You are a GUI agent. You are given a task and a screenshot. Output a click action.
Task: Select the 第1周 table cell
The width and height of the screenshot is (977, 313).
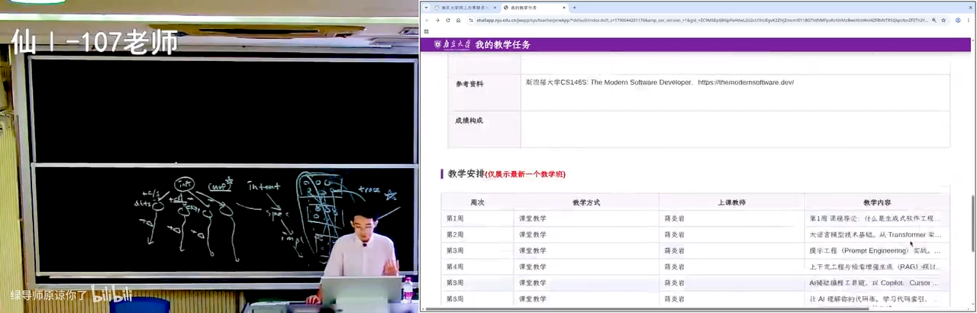point(478,218)
